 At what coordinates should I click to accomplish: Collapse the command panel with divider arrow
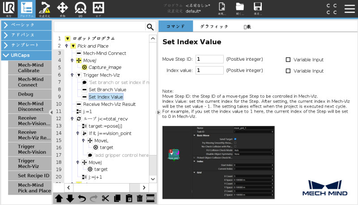(158, 112)
